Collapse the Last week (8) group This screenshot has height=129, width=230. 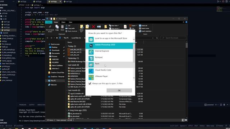click(x=67, y=65)
